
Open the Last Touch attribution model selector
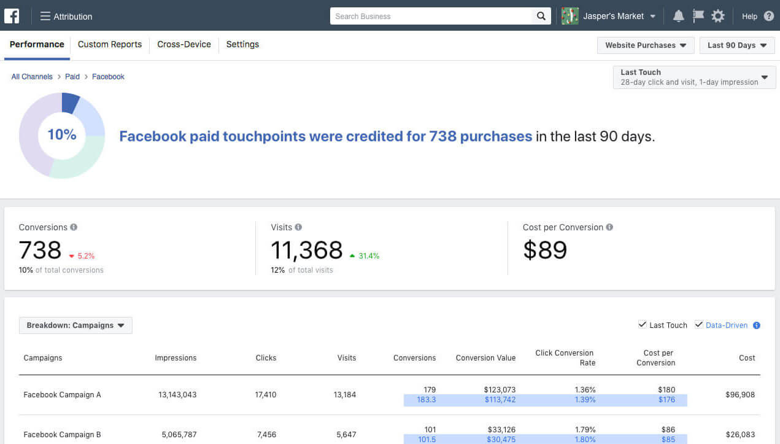693,77
